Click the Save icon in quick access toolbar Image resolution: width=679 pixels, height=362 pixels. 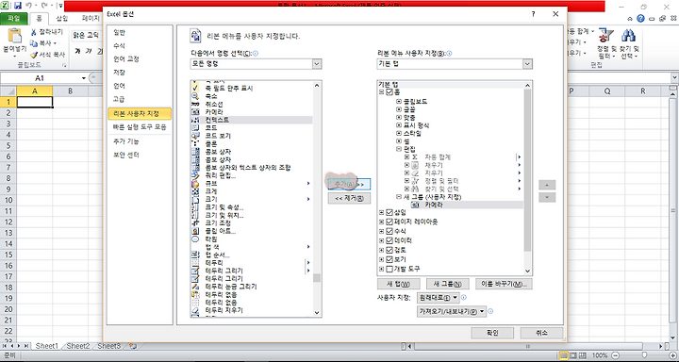pyautogui.click(x=18, y=6)
